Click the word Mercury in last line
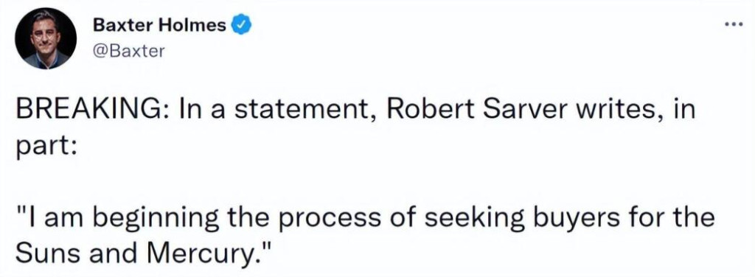This screenshot has width=755, height=277. (208, 254)
